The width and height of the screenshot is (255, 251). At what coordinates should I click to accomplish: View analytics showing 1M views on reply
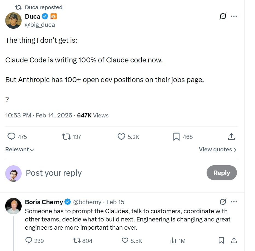tap(173, 240)
